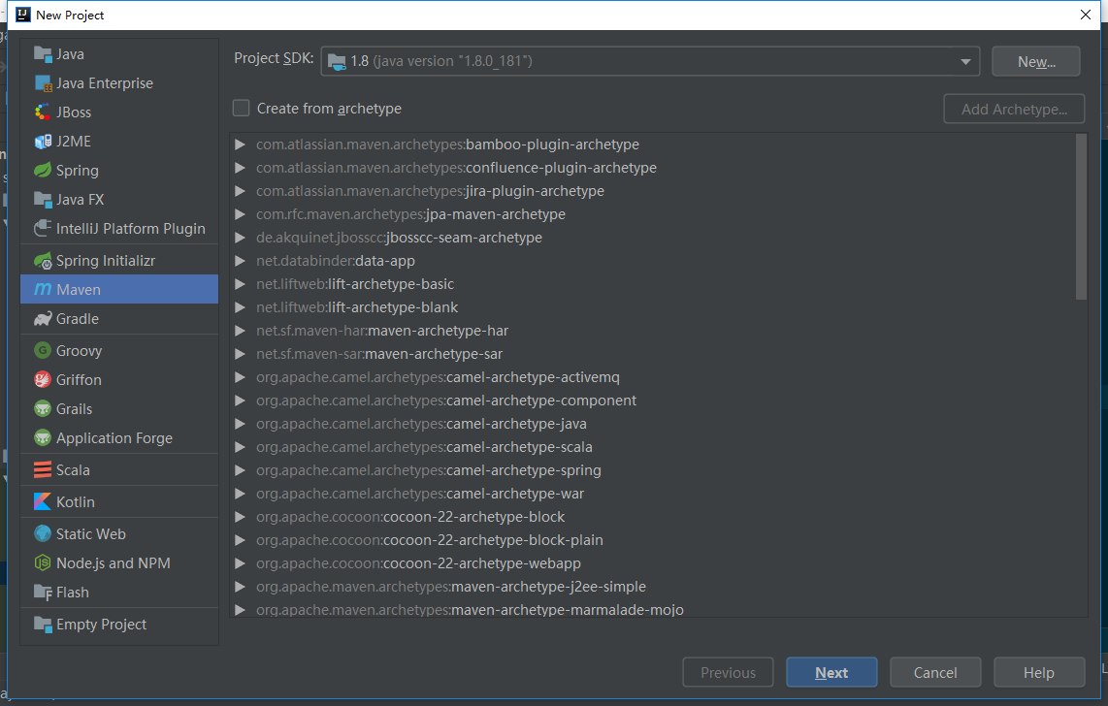
Task: Click the Previous button
Action: 728,672
